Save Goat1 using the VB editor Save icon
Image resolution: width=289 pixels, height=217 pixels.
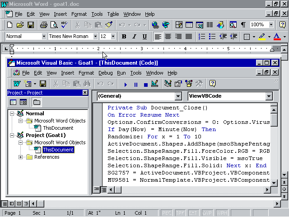[43, 84]
